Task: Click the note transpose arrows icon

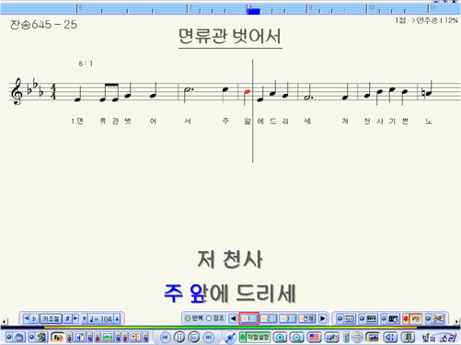Action: tap(331, 338)
